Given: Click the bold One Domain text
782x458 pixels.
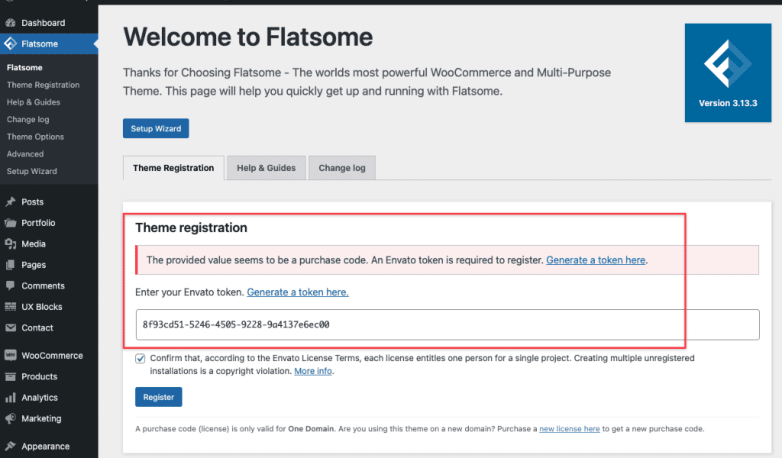Looking at the screenshot, I should pos(311,429).
